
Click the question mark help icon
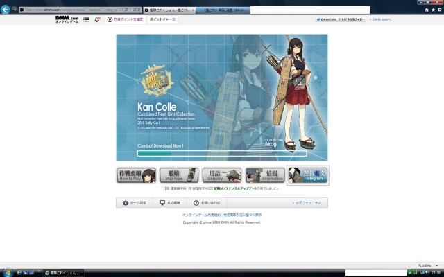pos(196,203)
